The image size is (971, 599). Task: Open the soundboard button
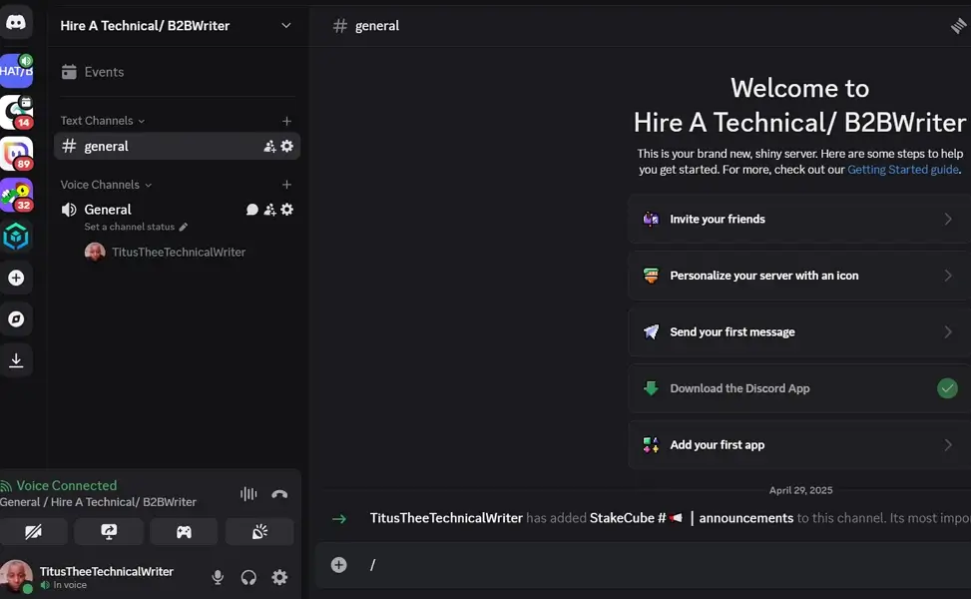pyautogui.click(x=259, y=531)
